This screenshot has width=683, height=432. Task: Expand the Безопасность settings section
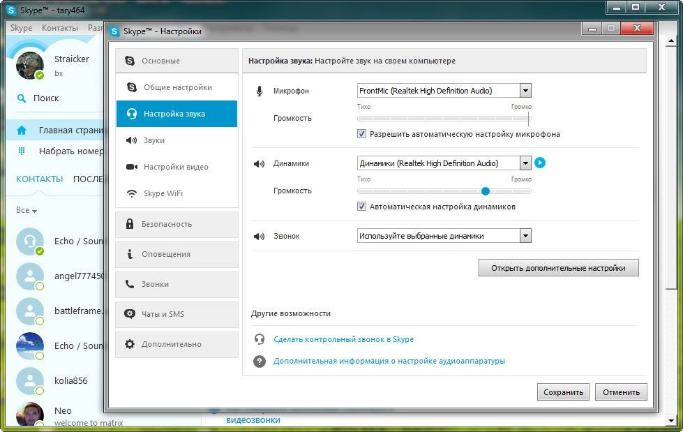177,224
